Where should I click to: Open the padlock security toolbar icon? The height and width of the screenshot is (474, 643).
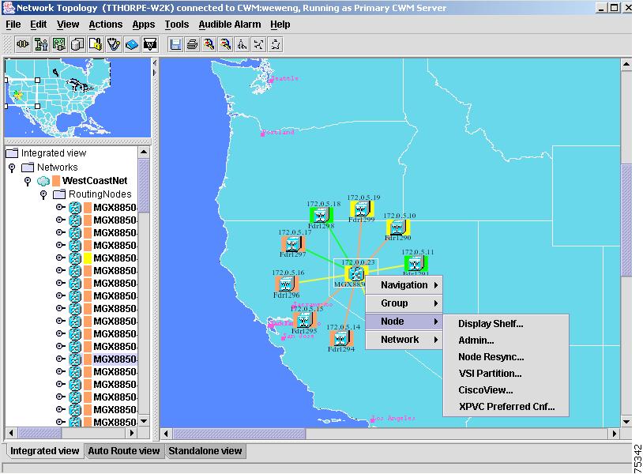[96, 44]
